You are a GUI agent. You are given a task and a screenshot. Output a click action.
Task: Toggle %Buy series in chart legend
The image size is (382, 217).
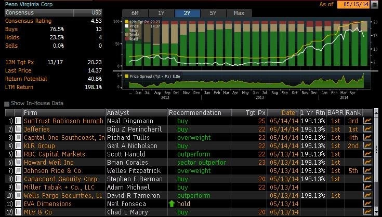(127, 31)
